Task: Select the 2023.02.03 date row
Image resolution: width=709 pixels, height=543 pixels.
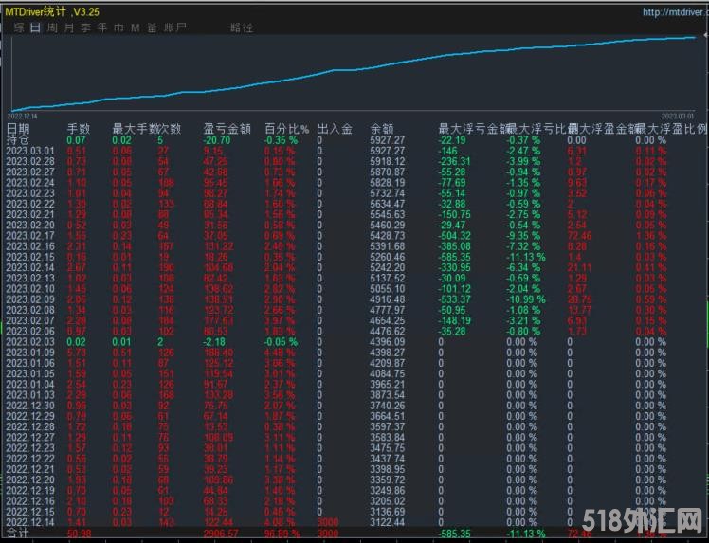Action: click(29, 342)
